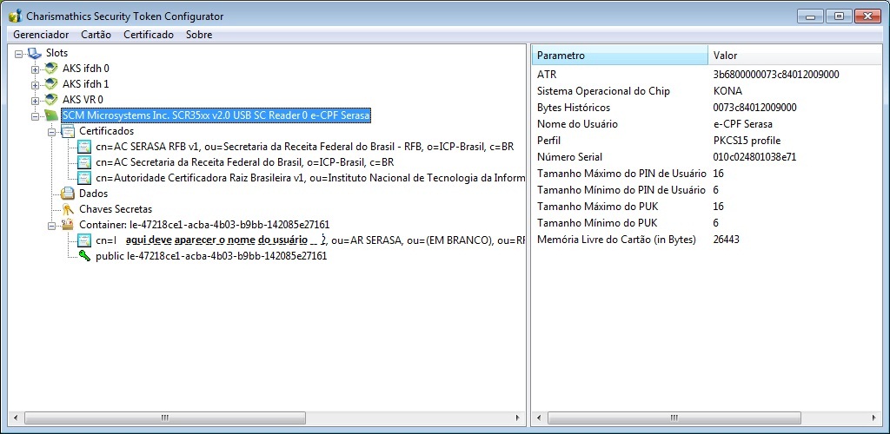890x434 pixels.
Task: Select the AKS ifdh 0 slot
Action: [86, 69]
